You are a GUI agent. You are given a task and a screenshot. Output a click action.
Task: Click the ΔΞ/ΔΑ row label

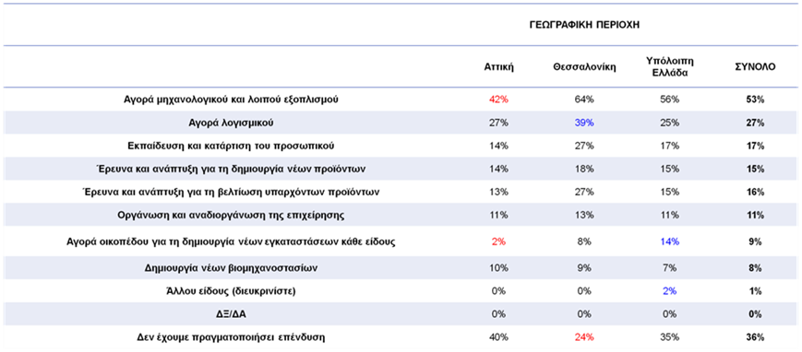(232, 313)
